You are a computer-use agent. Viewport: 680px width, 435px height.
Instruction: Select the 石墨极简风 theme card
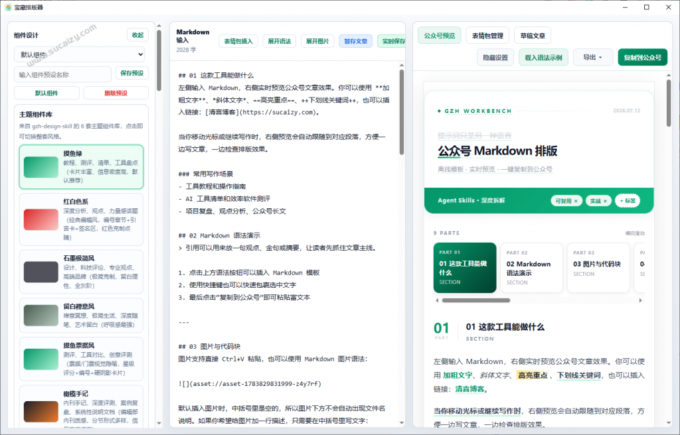coord(81,272)
